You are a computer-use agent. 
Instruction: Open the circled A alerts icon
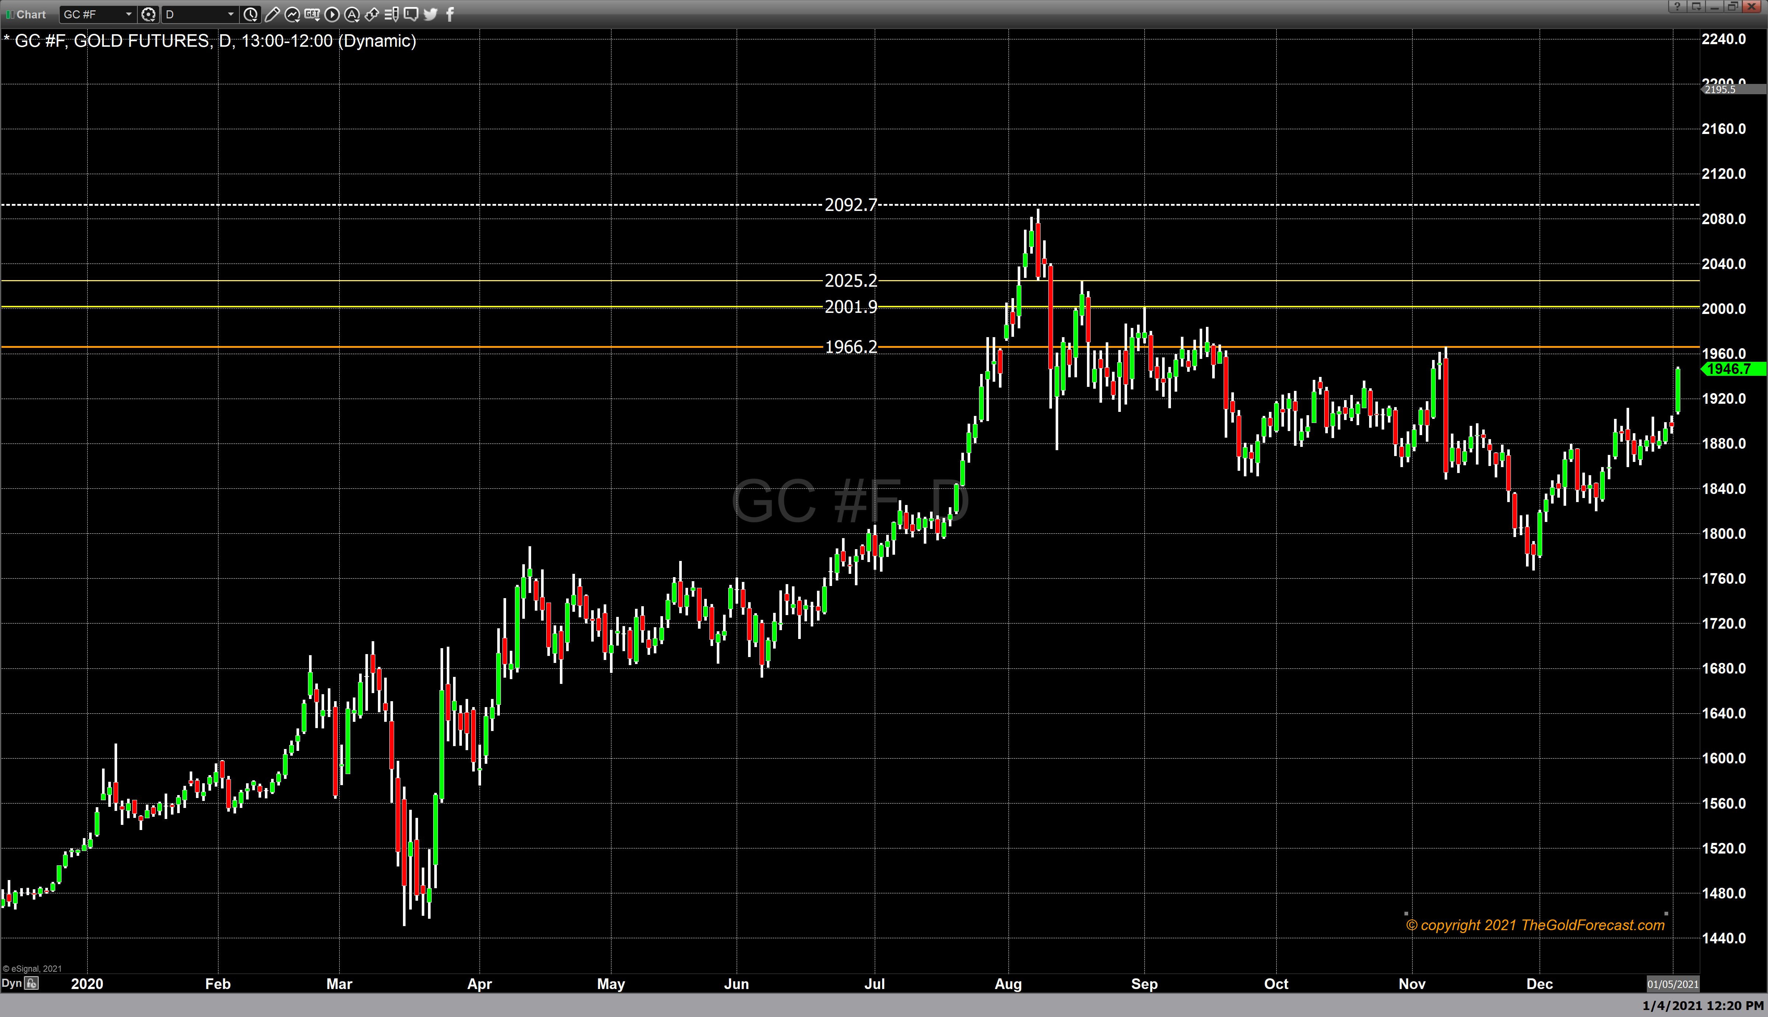click(x=351, y=14)
